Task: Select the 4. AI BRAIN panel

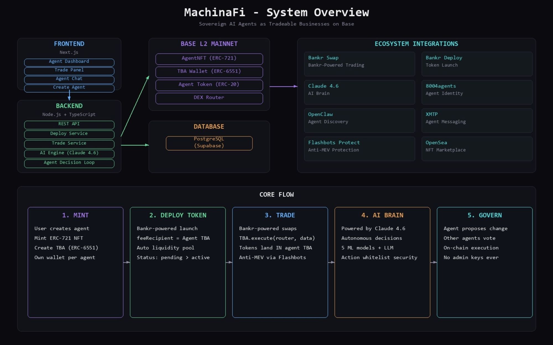Action: tap(382, 262)
